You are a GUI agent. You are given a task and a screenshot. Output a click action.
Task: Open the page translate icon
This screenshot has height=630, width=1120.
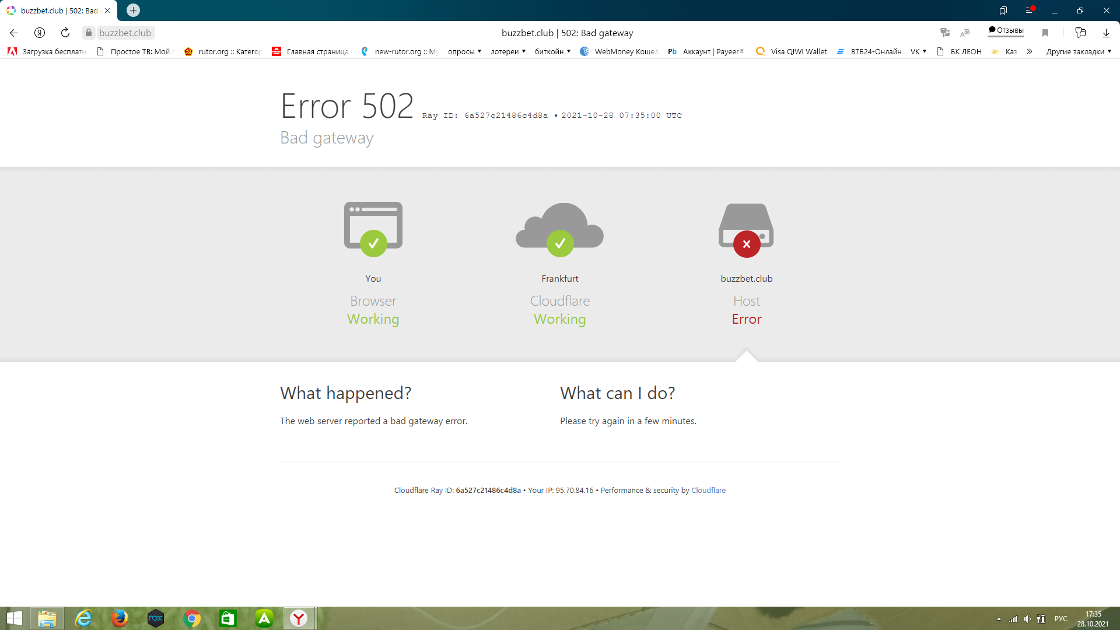[965, 33]
